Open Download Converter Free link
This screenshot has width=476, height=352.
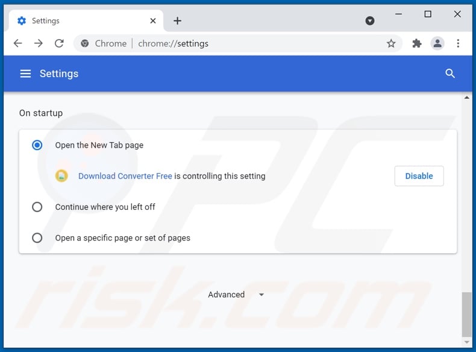click(125, 176)
